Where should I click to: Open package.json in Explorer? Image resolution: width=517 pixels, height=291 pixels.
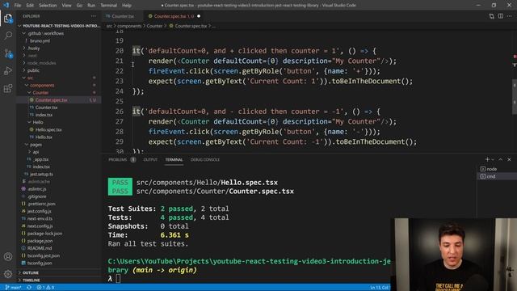[59, 241]
